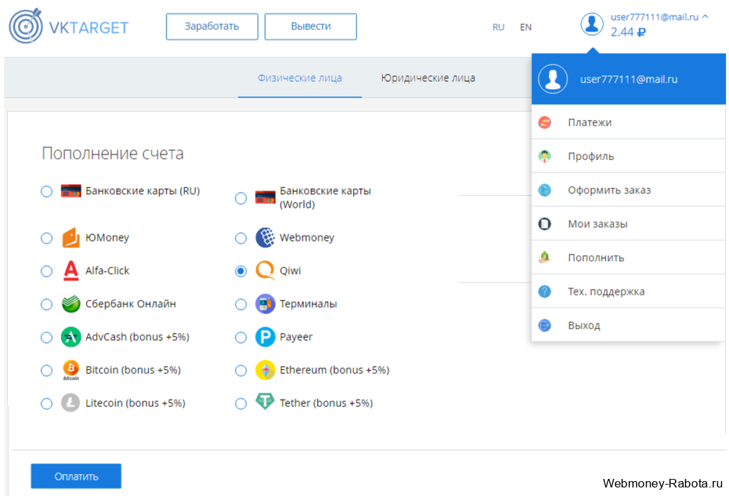
Task: Click the Заработать button
Action: (x=212, y=26)
